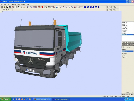This screenshot has height=101, width=134.
Task: Select the Shadow object in list
Action: (124, 33)
